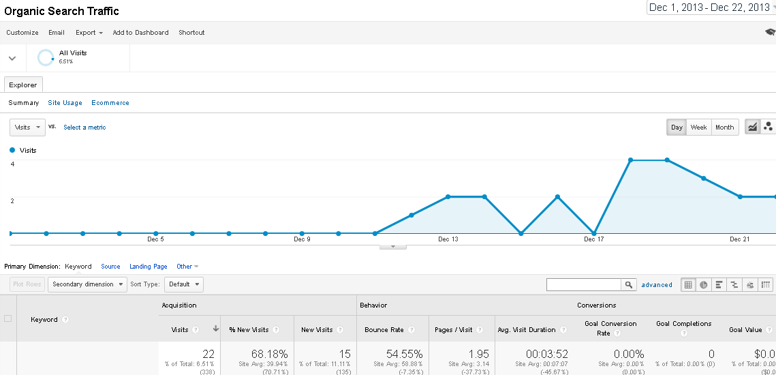776x375 pixels.
Task: Toggle the graph to Week granularity
Action: (x=699, y=127)
